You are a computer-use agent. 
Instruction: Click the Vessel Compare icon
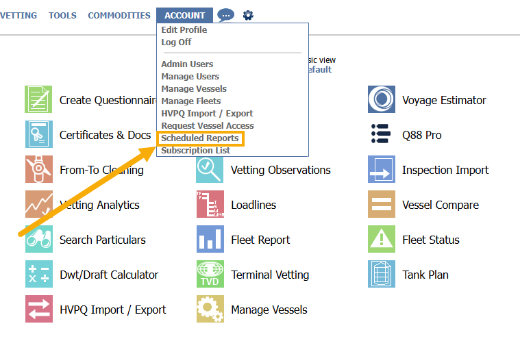point(382,205)
